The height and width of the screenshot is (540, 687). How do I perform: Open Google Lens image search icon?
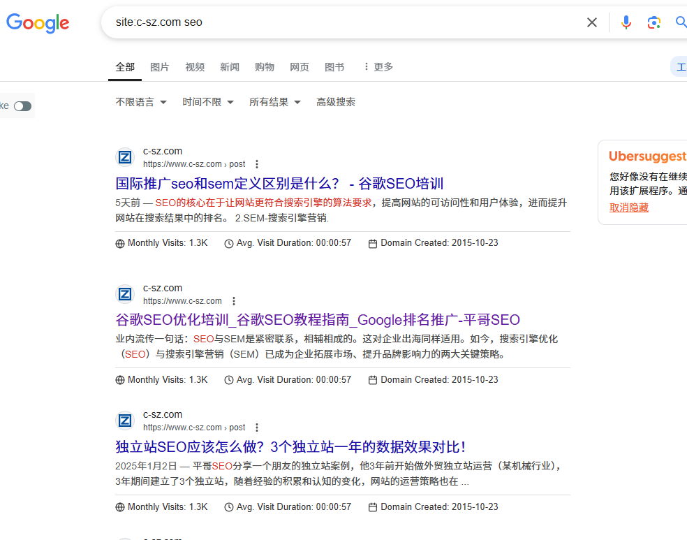[653, 22]
